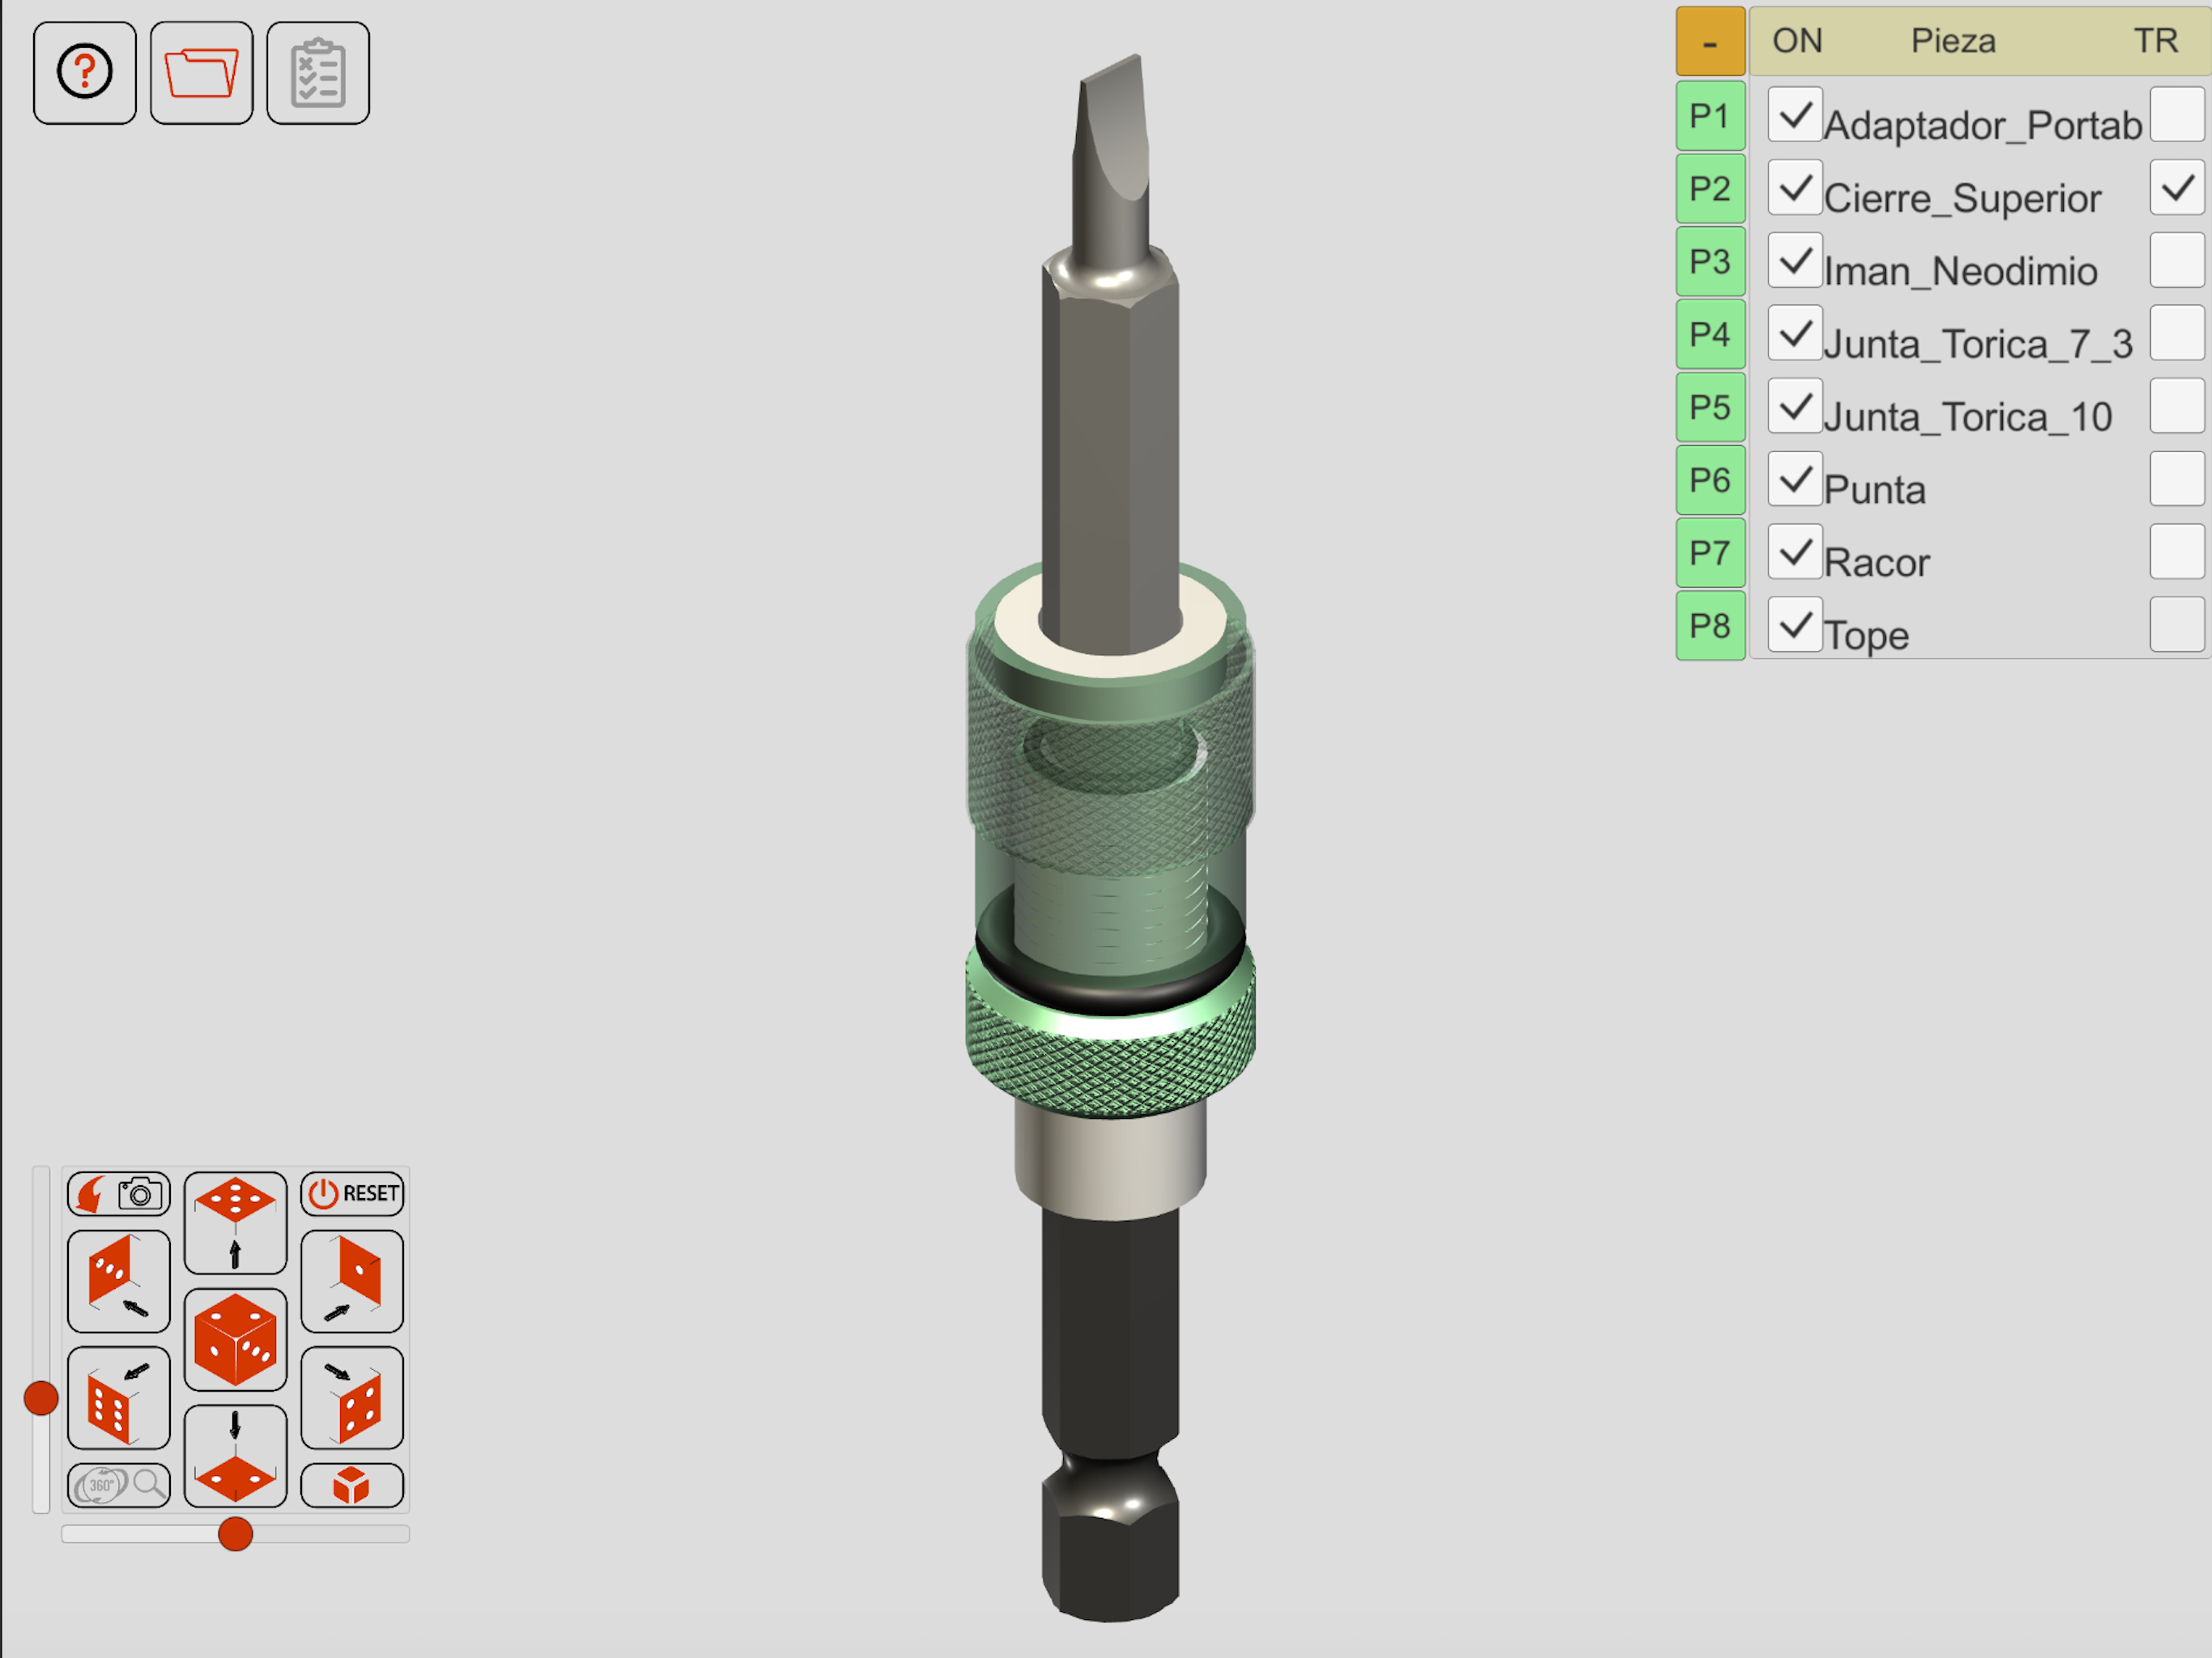Select part P2 green button

pos(1710,189)
